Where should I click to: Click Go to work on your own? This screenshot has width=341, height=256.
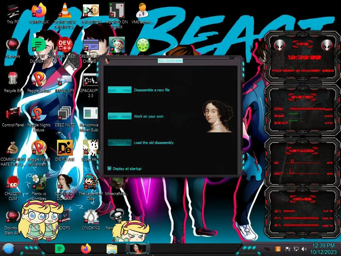[x=120, y=116]
